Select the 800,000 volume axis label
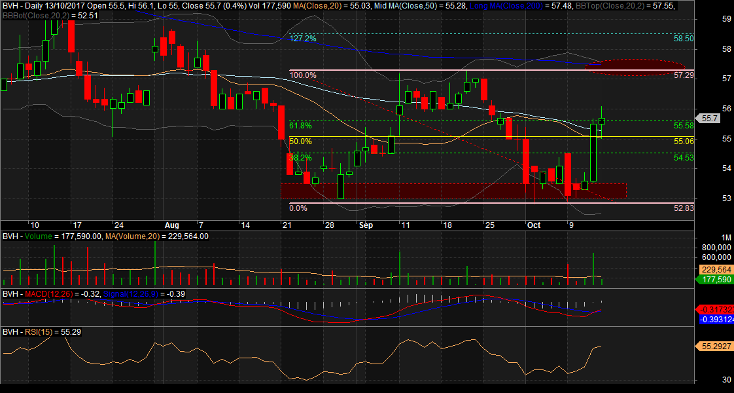The height and width of the screenshot is (393, 734). click(716, 248)
